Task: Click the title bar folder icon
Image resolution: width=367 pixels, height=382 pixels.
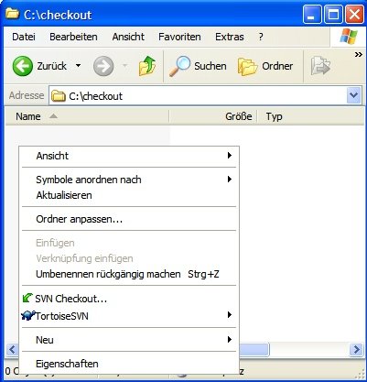Action: coord(13,14)
